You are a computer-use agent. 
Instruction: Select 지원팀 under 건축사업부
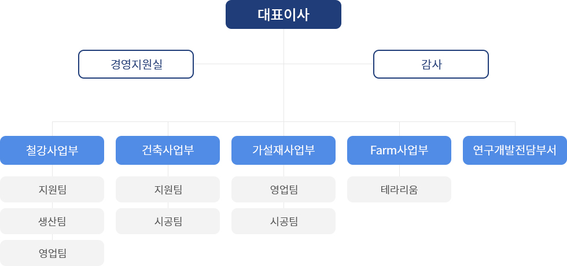168,190
